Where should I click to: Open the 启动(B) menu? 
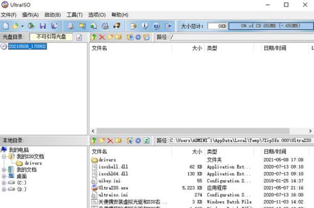(x=53, y=15)
